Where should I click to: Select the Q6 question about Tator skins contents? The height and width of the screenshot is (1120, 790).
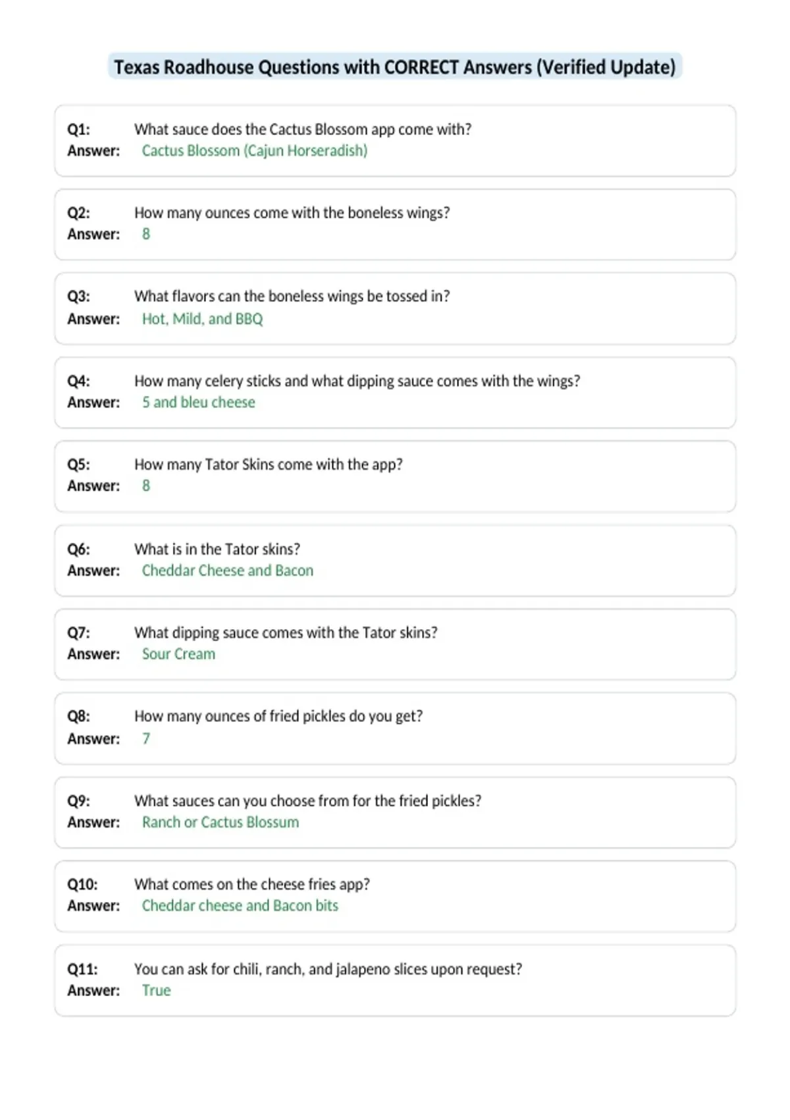point(217,549)
